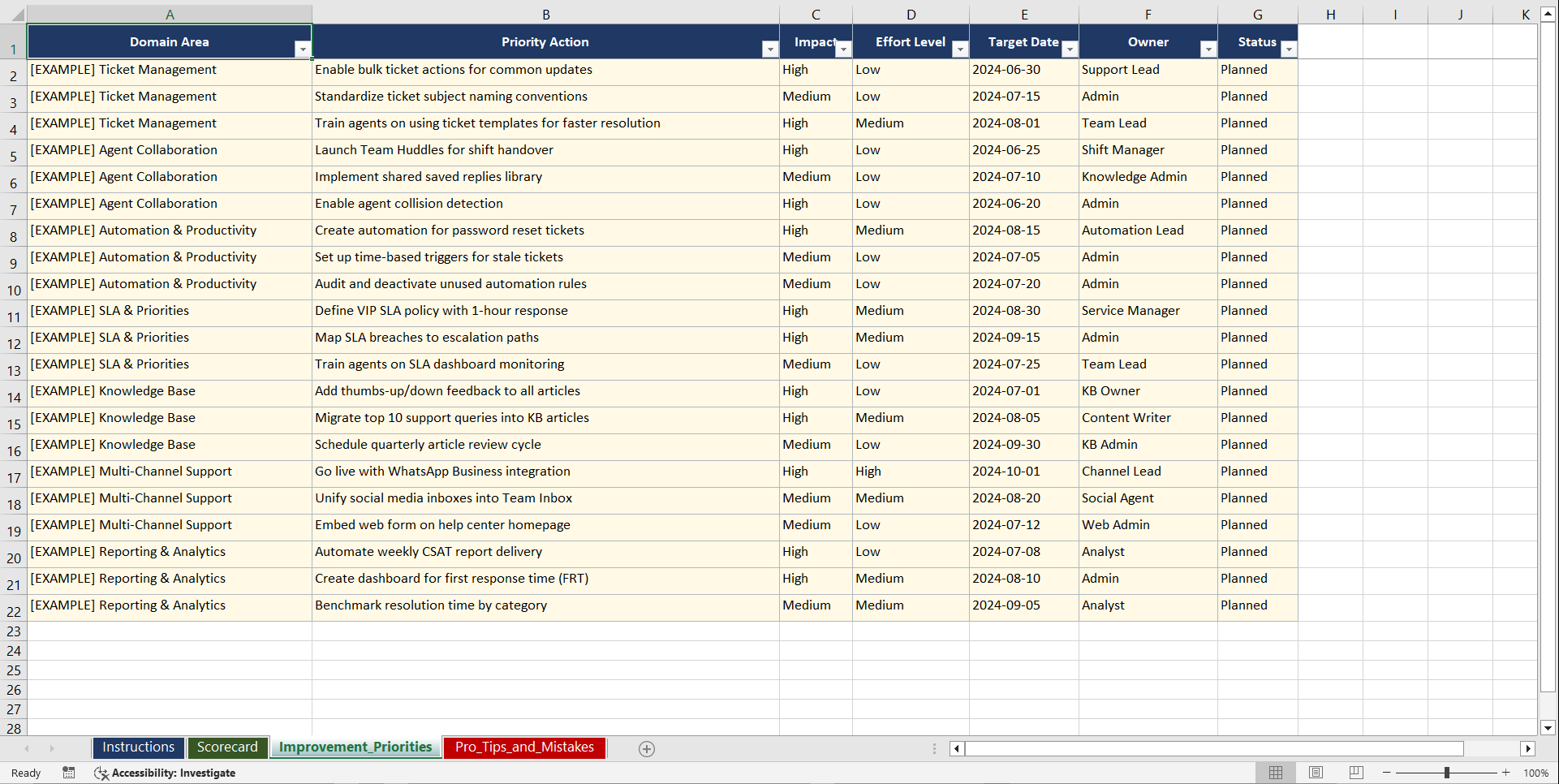The height and width of the screenshot is (784, 1559).
Task: Click the vertical scrollbar down arrow
Action: tap(1548, 728)
